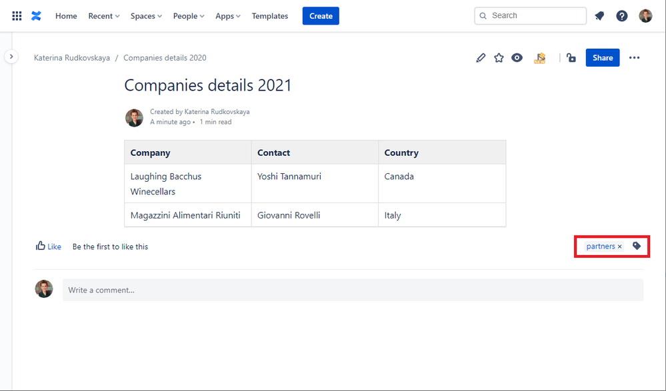The width and height of the screenshot is (666, 391).
Task: Open the Recent dropdown menu
Action: click(104, 16)
